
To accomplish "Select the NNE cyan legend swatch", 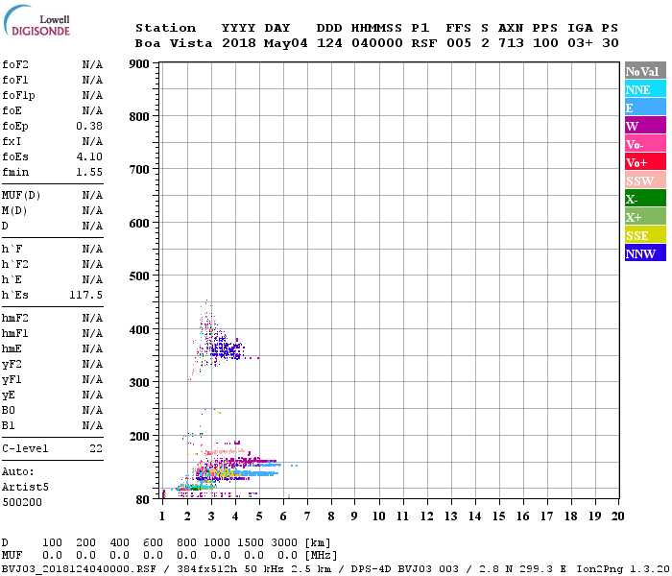I will tap(645, 89).
